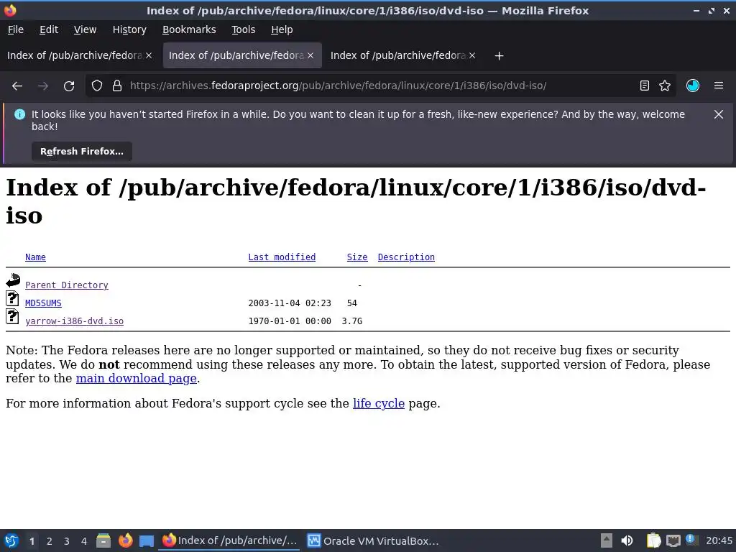
Task: Open the Help menu
Action: [282, 29]
